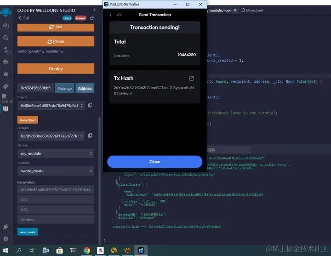The width and height of the screenshot is (331, 256).
Task: Click the orange Prove button
Action: click(56, 41)
